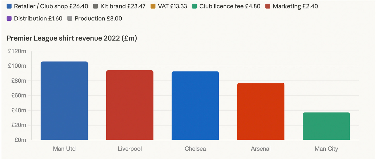Viewport: 376px width, 160px height.
Task: Select the Liverpool revenue bar
Action: 130,105
